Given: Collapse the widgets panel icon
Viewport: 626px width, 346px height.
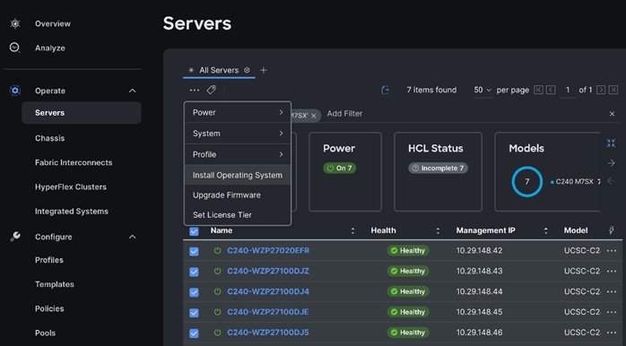Looking at the screenshot, I should 611,143.
